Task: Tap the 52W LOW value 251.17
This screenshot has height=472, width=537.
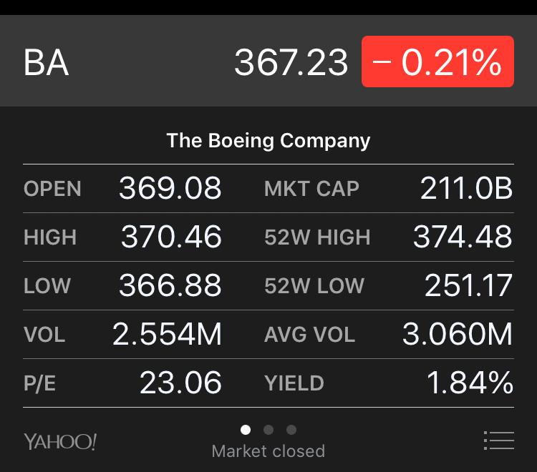Action: click(x=468, y=285)
